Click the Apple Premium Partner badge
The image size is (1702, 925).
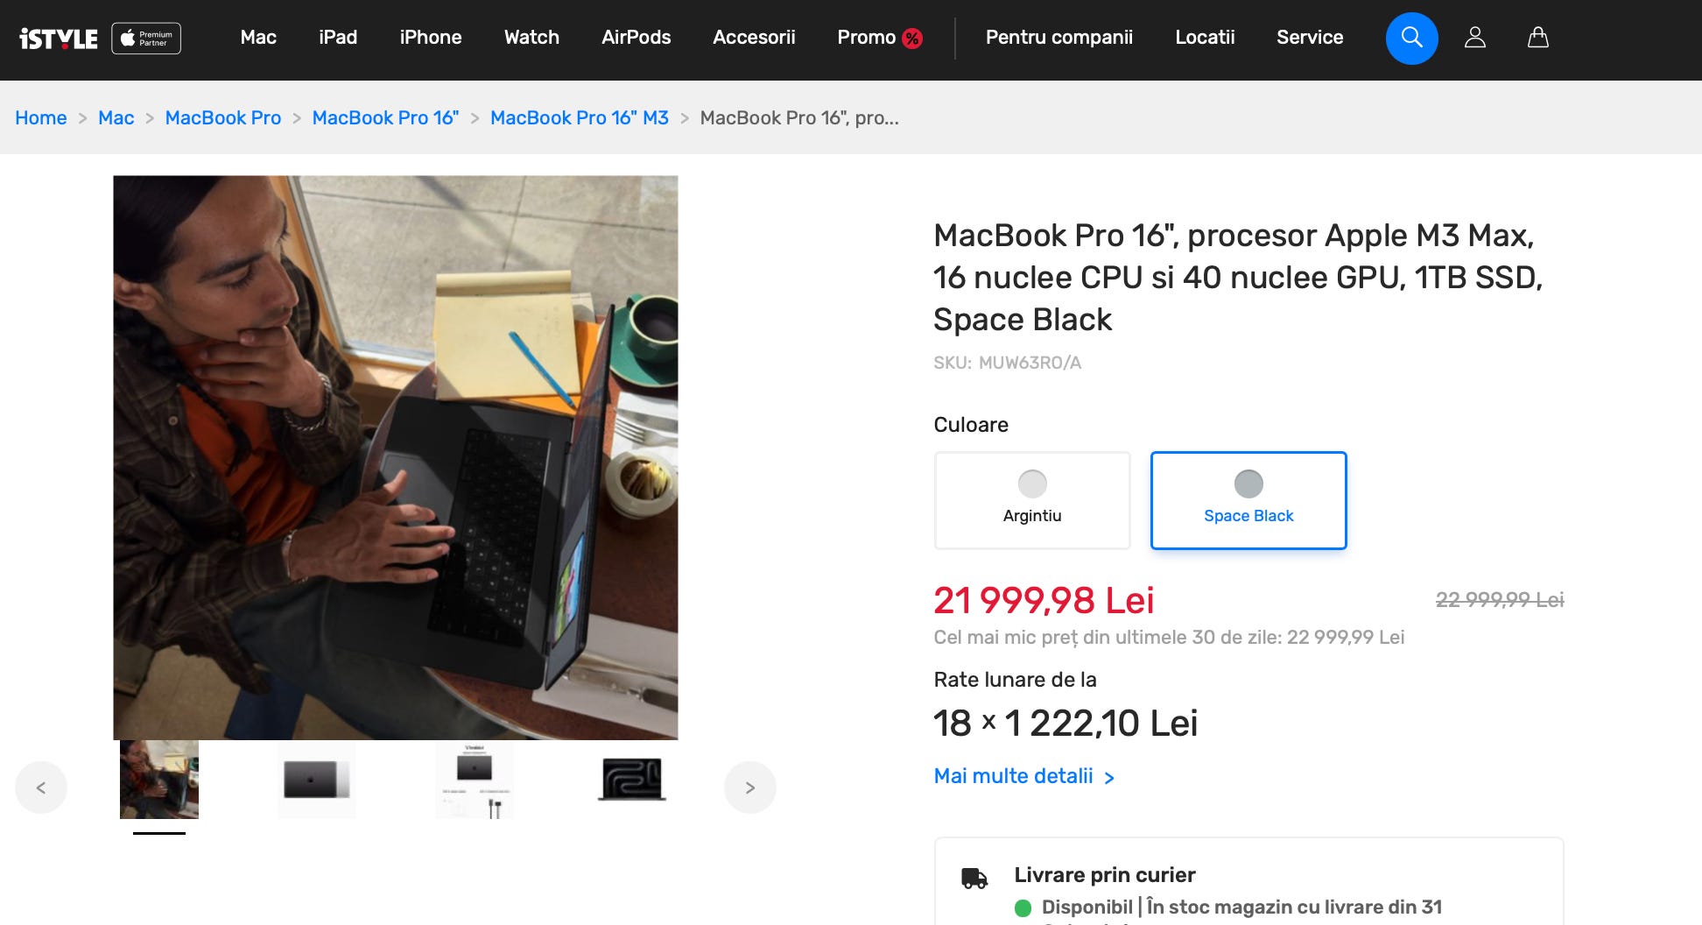146,39
